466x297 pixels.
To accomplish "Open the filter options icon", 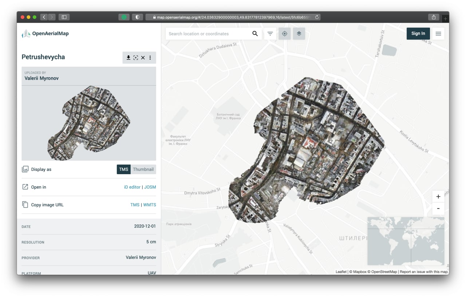I will tap(270, 34).
